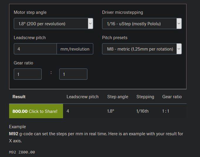The width and height of the screenshot is (200, 157).
Task: Focus the second Gear ratio input
Action: click(73, 74)
